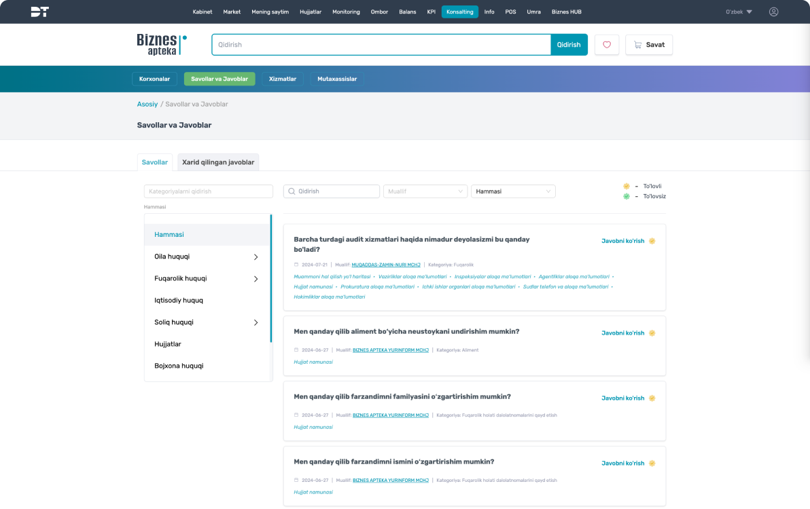Click the user profile icon
This screenshot has height=509, width=810.
773,12
